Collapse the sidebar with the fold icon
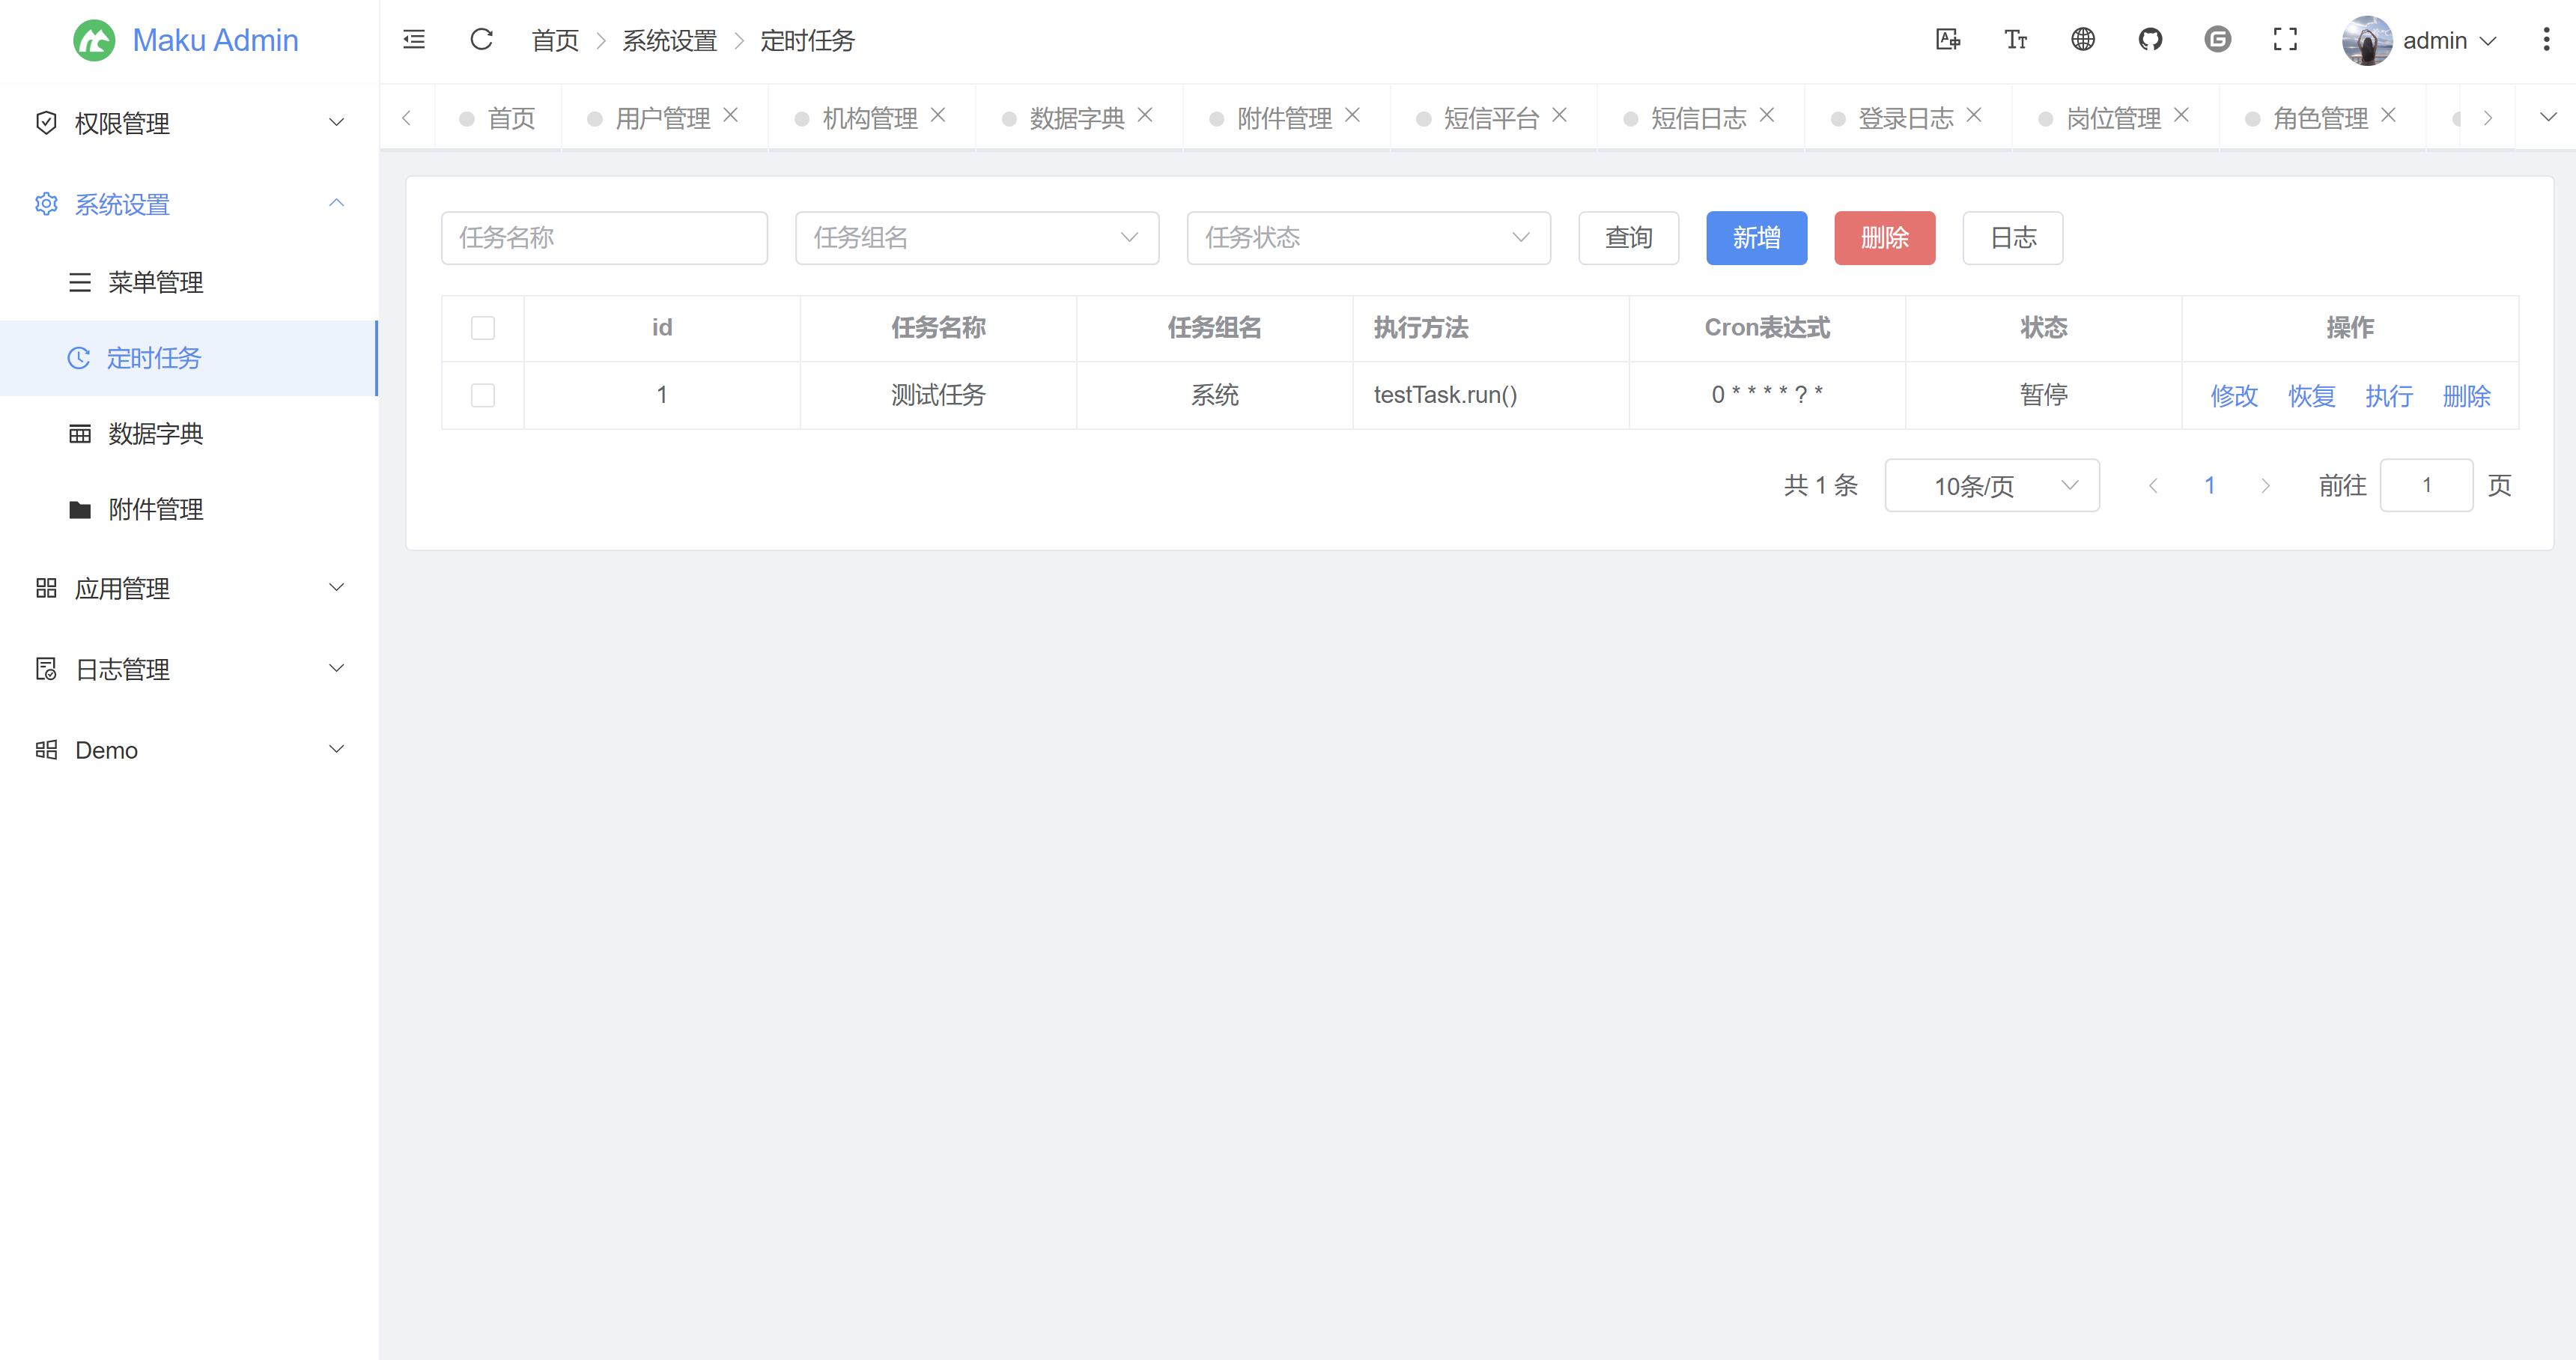This screenshot has height=1360, width=2576. [414, 40]
